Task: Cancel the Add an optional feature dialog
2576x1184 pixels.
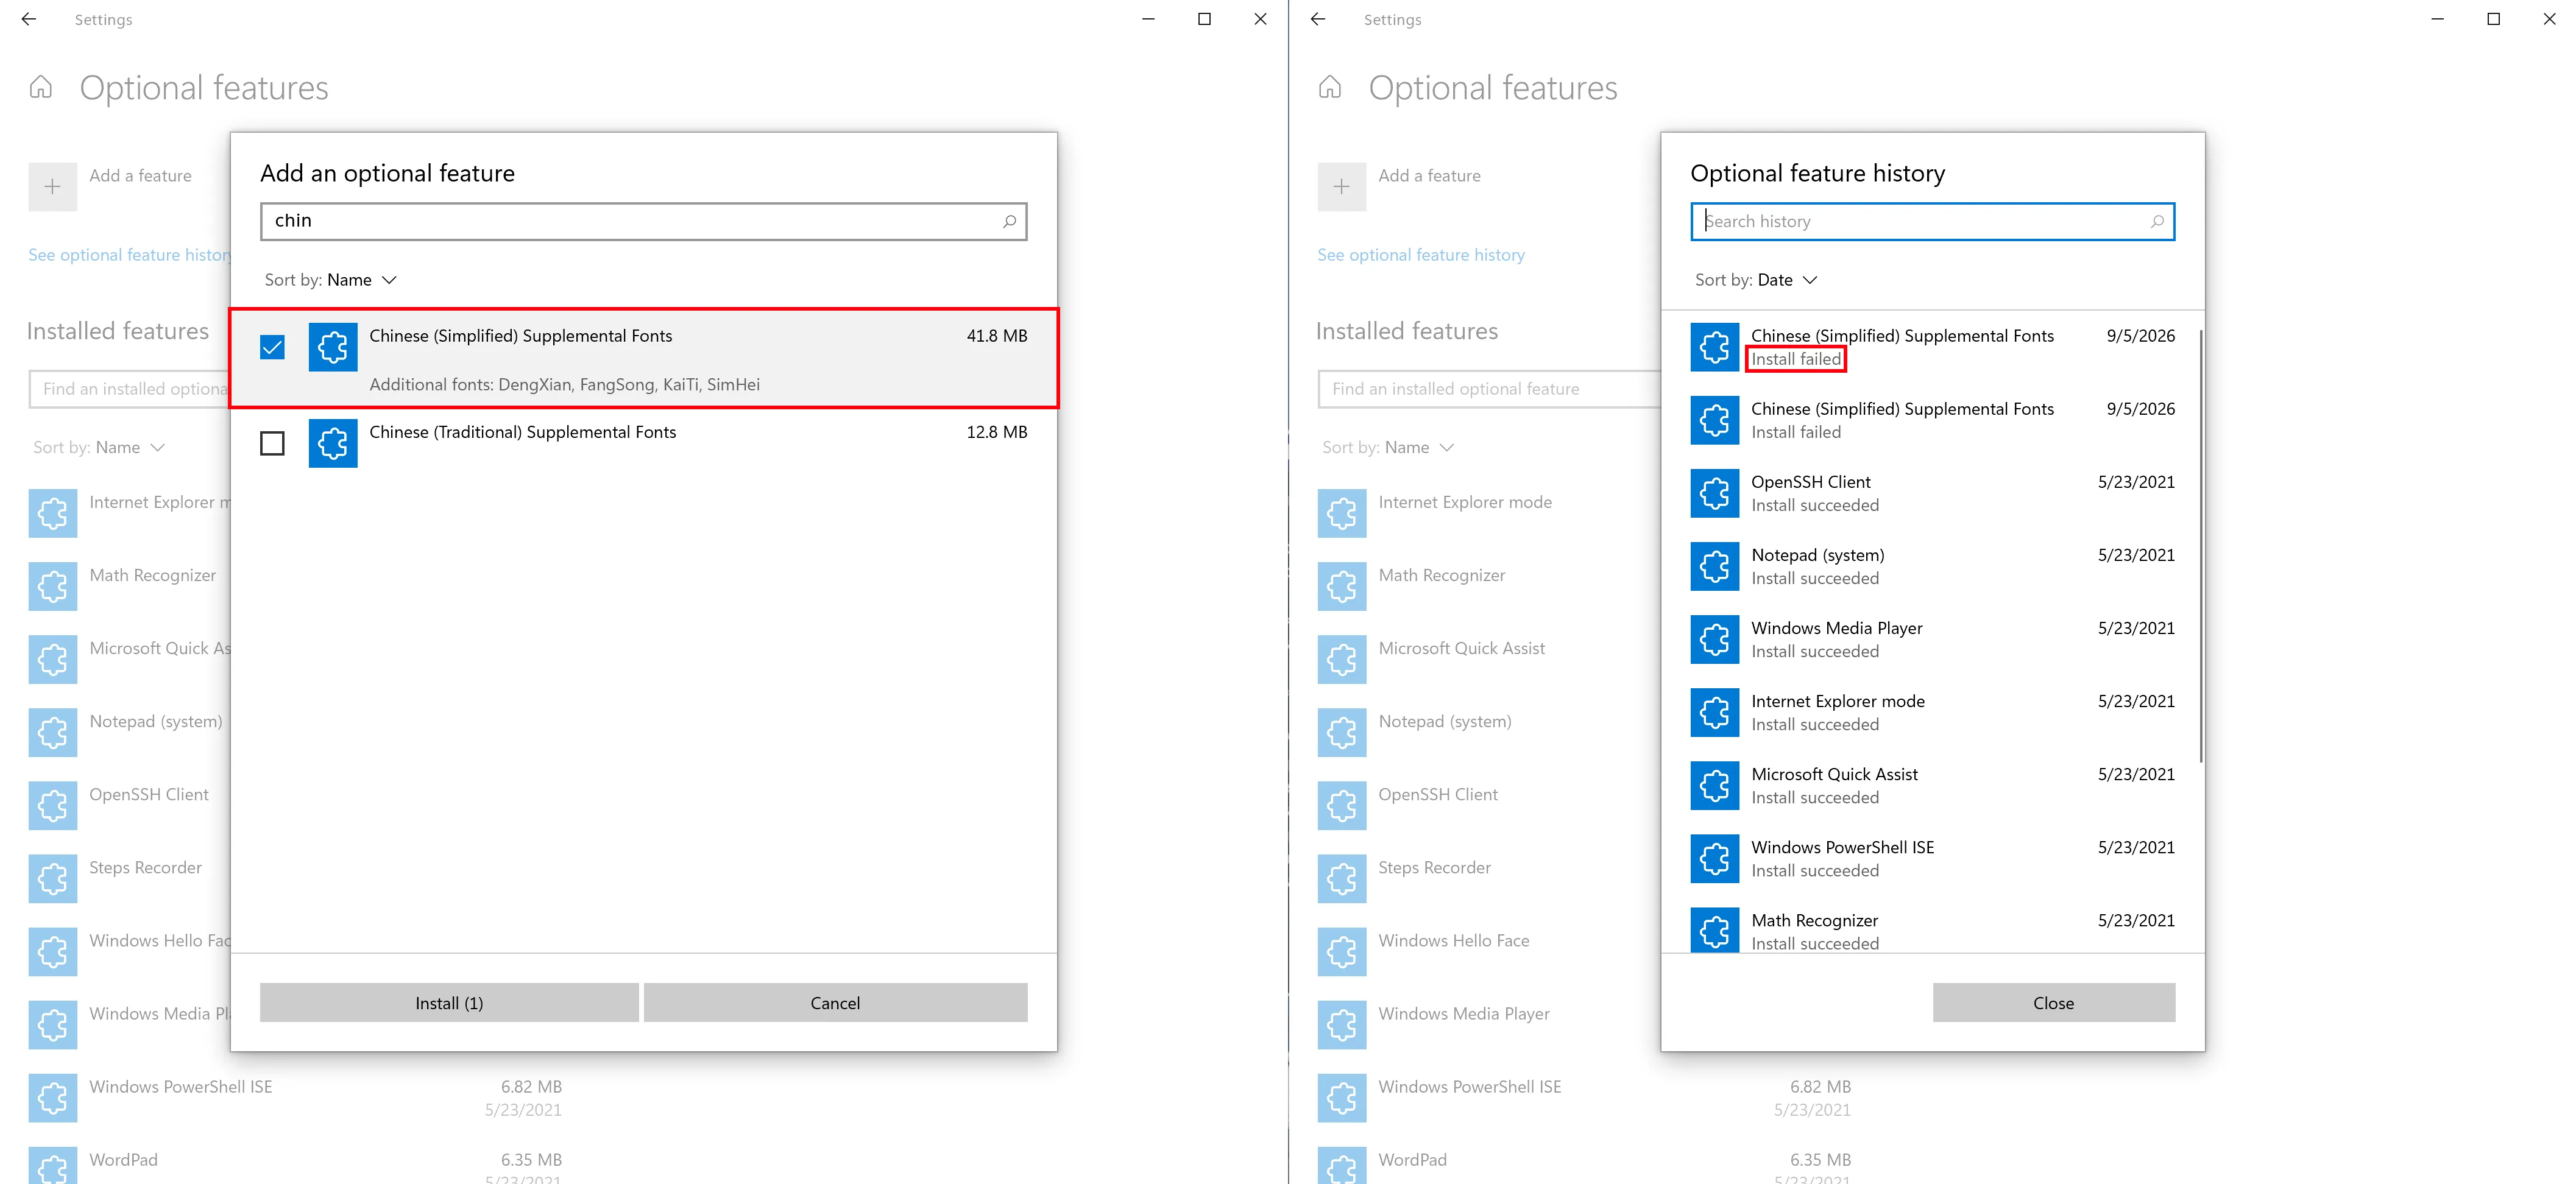Action: [x=835, y=1002]
